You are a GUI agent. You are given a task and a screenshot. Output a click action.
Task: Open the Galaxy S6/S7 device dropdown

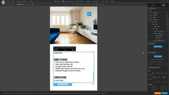[x=20, y=4]
